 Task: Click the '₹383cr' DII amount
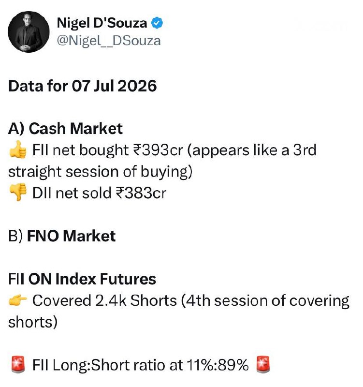tap(141, 193)
